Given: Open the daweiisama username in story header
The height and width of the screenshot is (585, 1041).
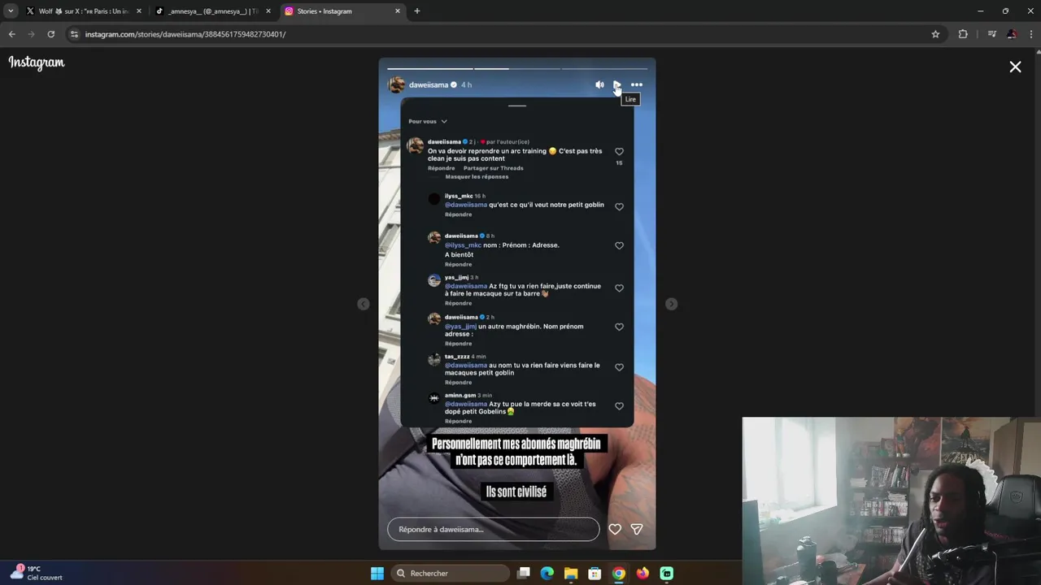Looking at the screenshot, I should [429, 84].
